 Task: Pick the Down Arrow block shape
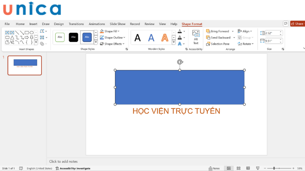[x=32, y=37]
